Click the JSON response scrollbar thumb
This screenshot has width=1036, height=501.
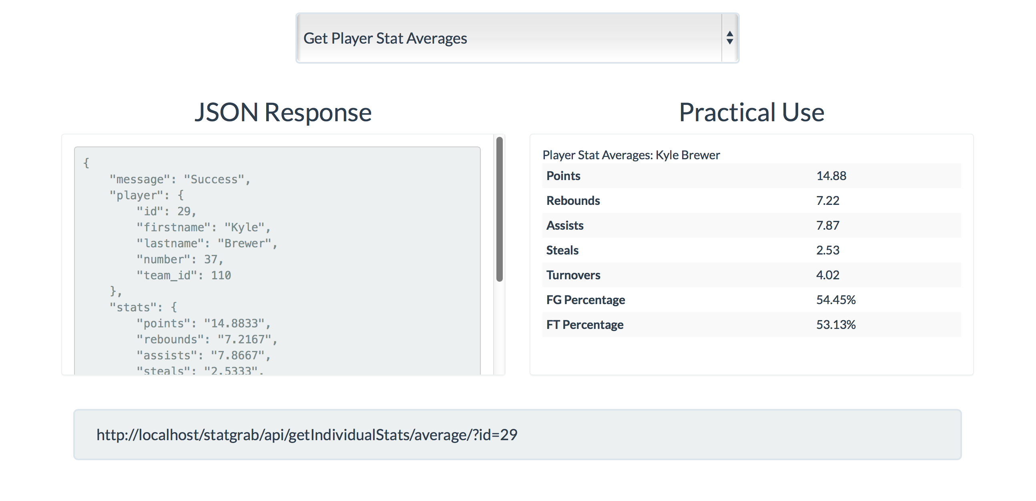click(499, 209)
